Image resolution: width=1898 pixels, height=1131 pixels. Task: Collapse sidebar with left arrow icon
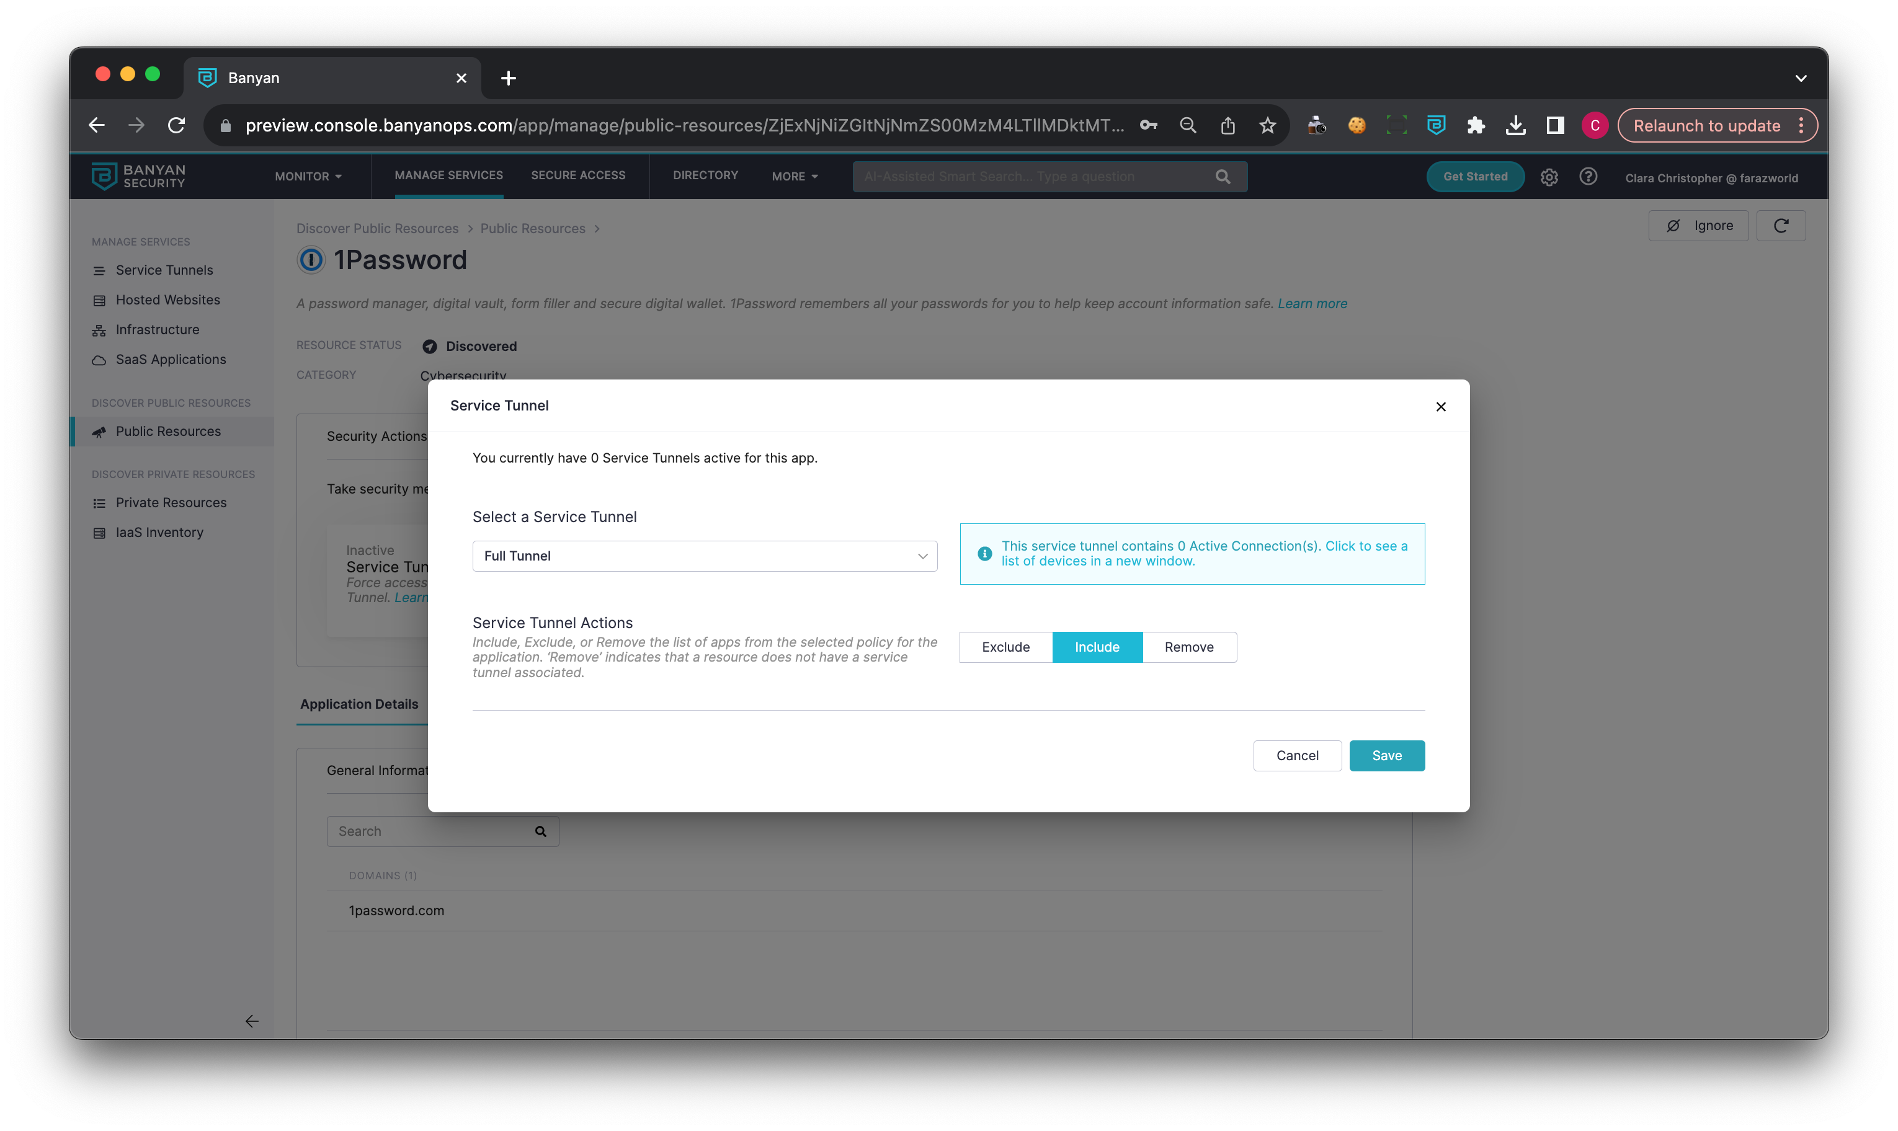(x=252, y=1021)
